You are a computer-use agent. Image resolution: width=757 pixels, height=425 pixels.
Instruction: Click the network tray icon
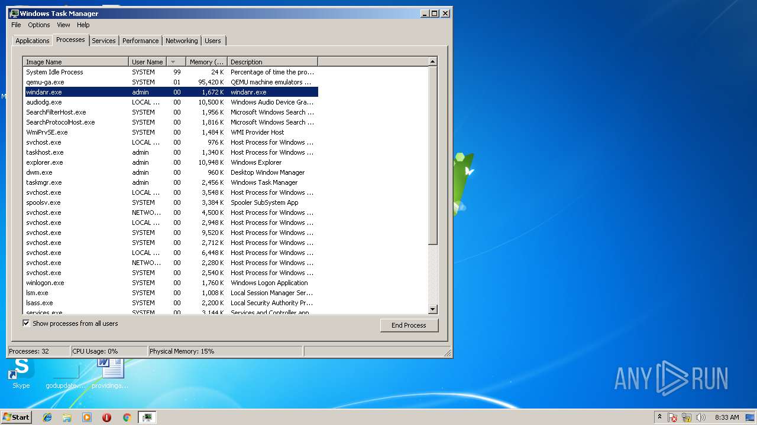(687, 417)
